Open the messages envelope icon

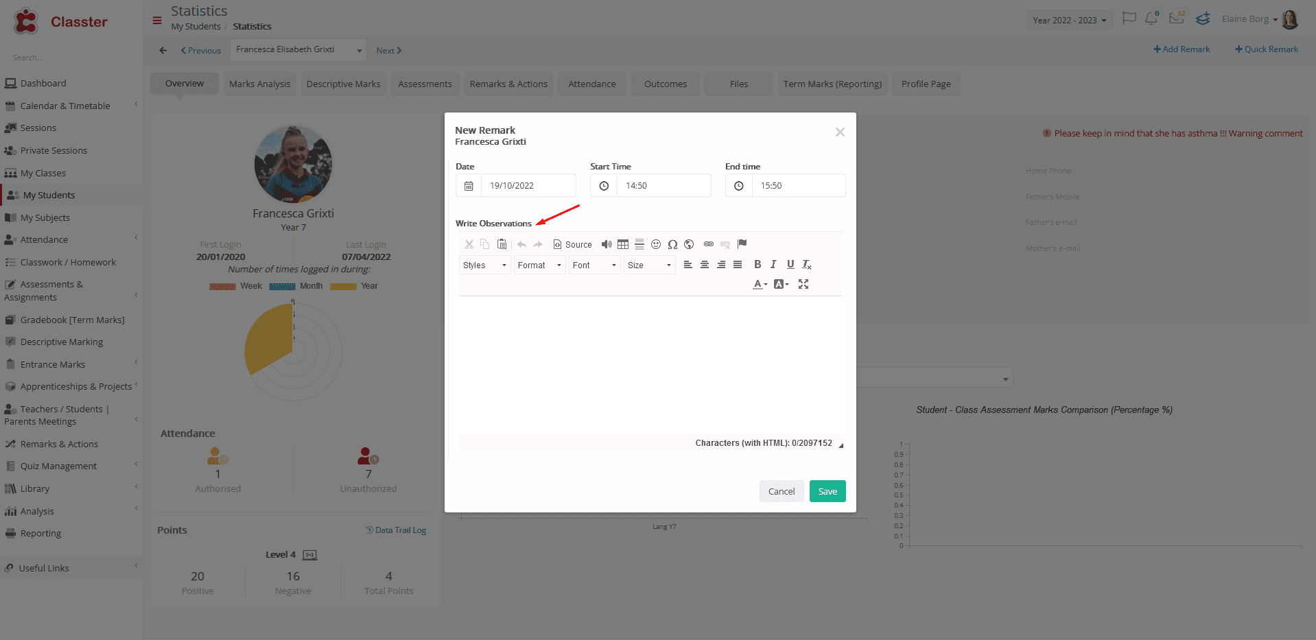point(1177,18)
